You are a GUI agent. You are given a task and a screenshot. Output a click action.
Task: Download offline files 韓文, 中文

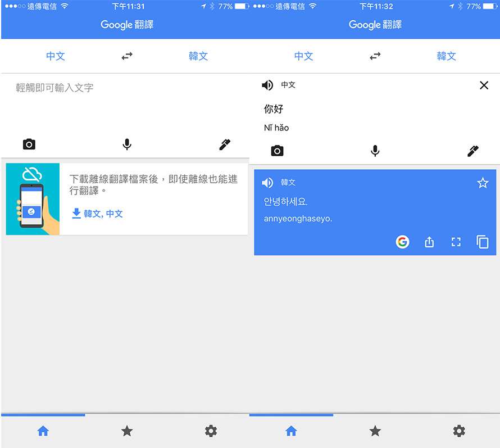(98, 214)
